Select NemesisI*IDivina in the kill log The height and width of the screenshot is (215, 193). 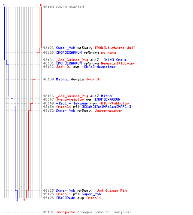pos(118,63)
